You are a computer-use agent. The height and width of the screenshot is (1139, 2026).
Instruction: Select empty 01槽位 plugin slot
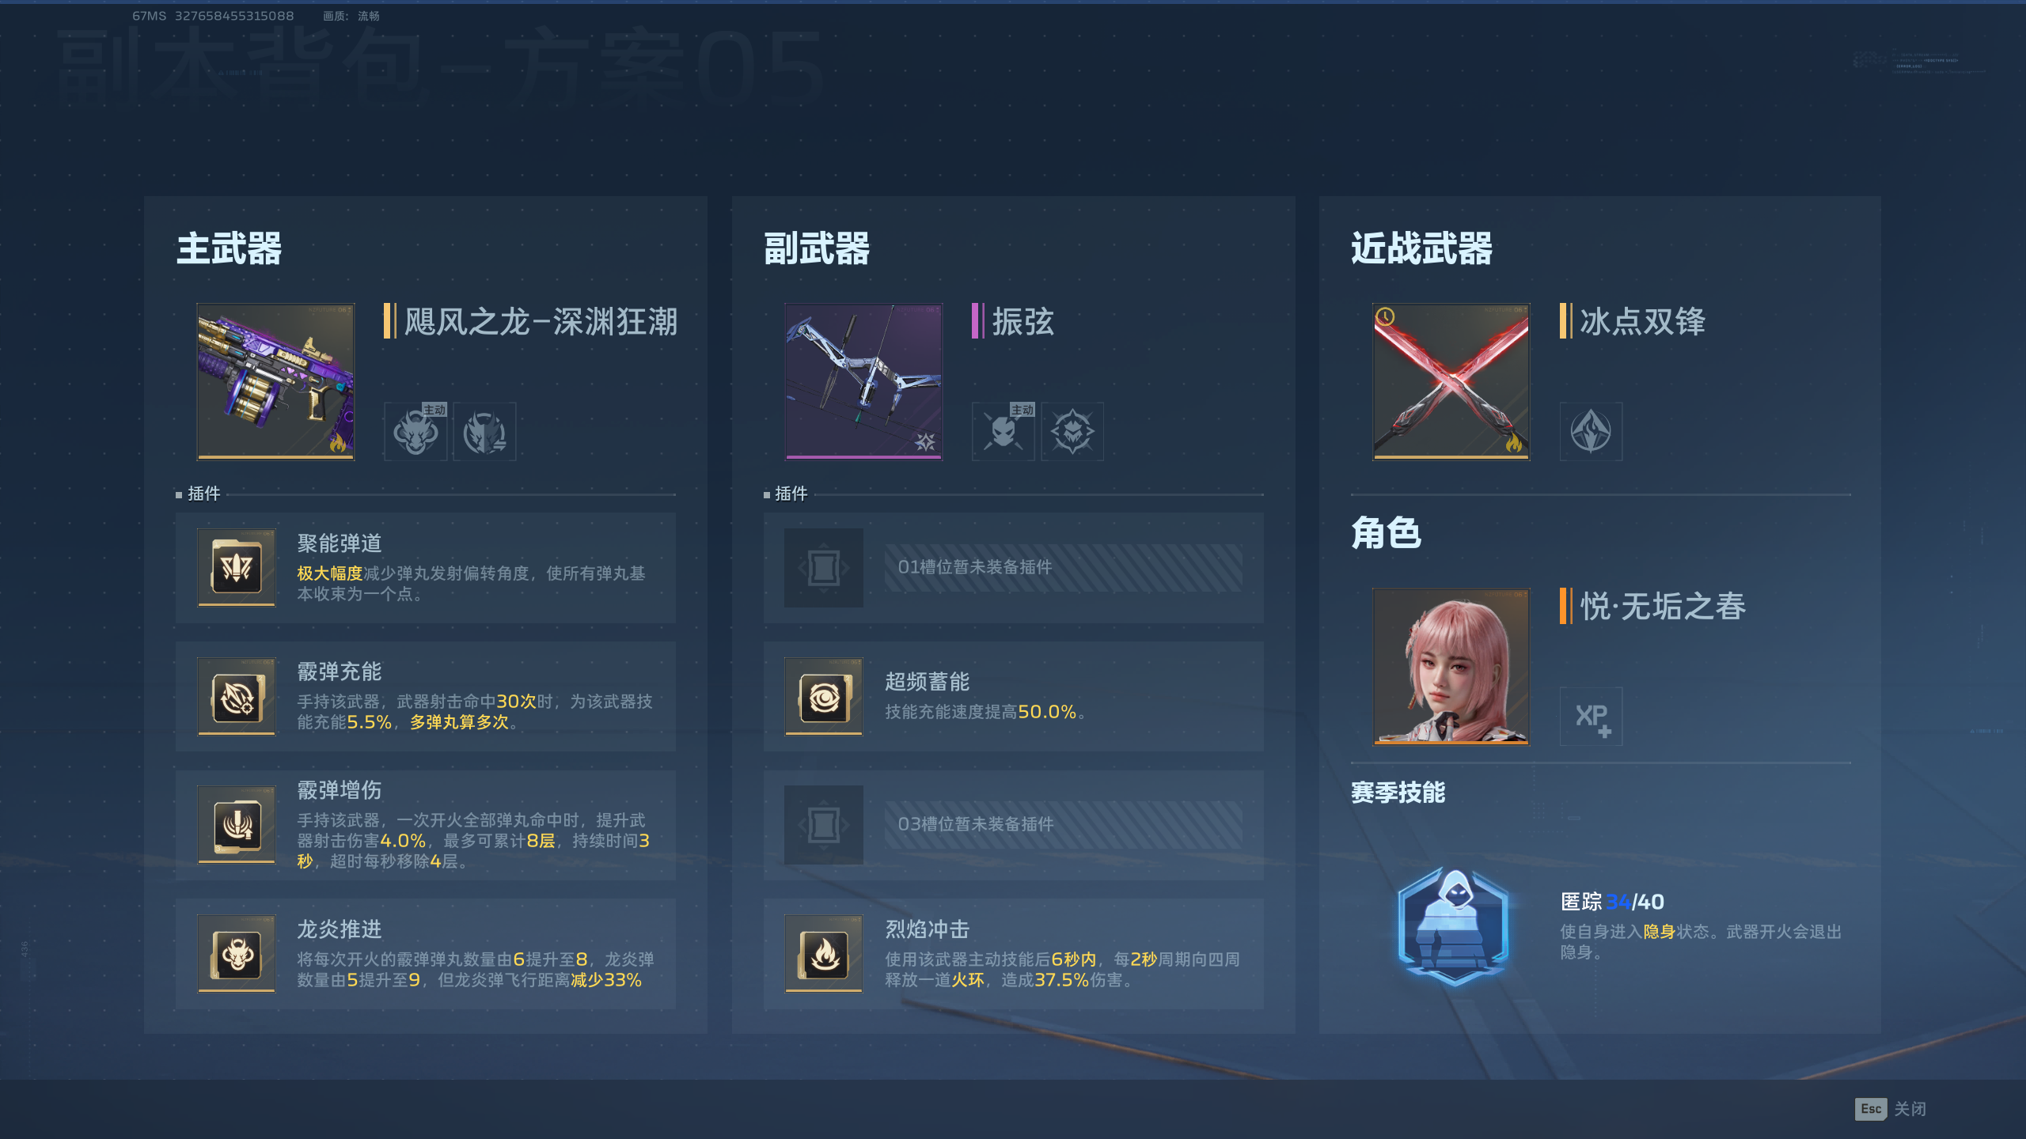[x=1013, y=567]
